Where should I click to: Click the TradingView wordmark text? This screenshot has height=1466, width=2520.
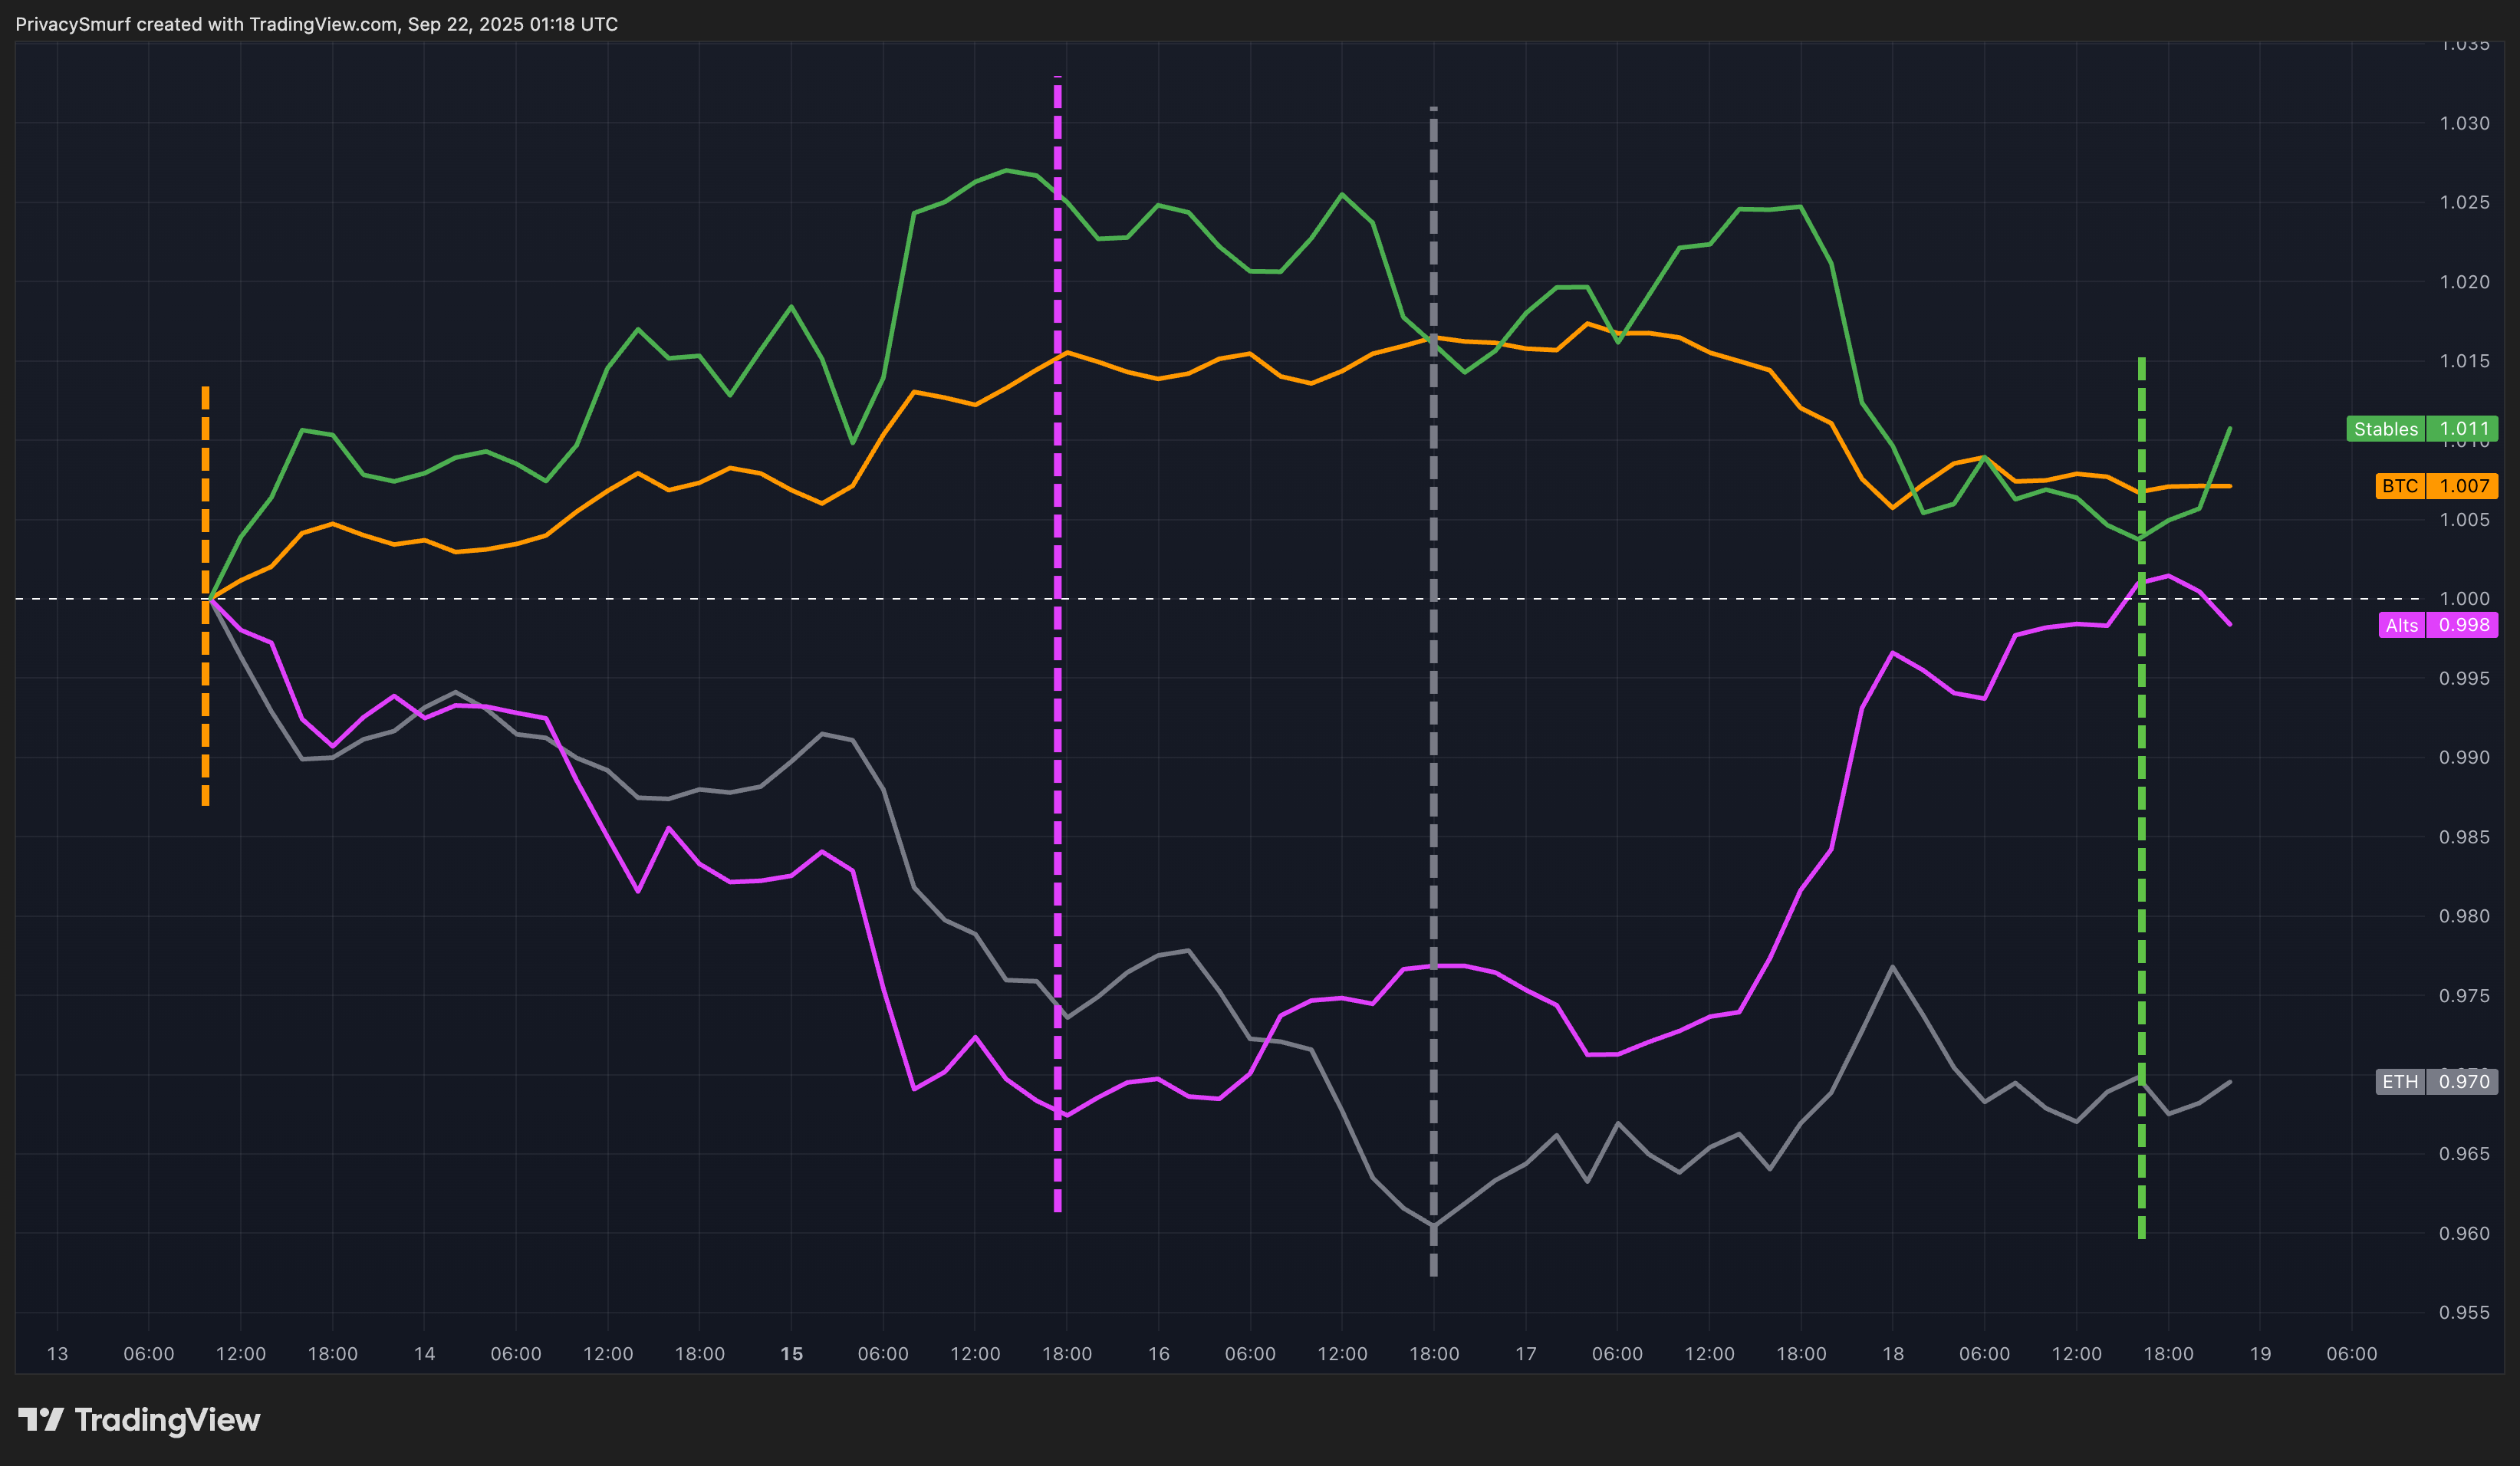pyautogui.click(x=167, y=1420)
